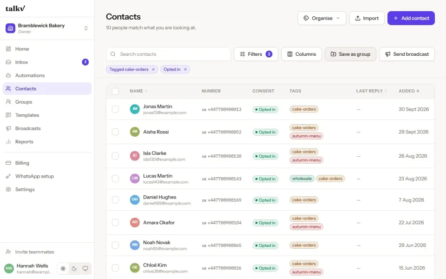Click Jonas Martin's Opted in badge

click(x=265, y=110)
